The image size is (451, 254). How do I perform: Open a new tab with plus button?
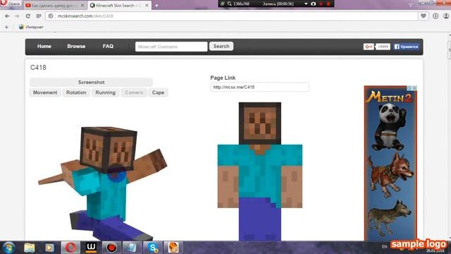pos(156,5)
